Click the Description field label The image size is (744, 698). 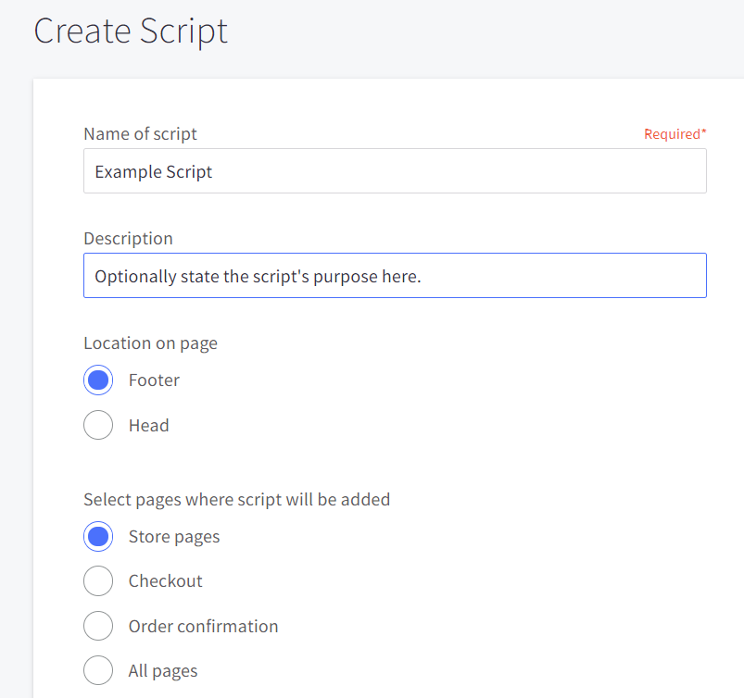(x=128, y=239)
